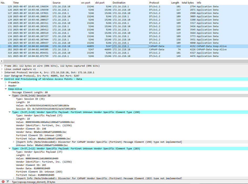Screen dimensions: 248x184
Task: Select Session ID value 0c7a5593... field
Action: 46,109
